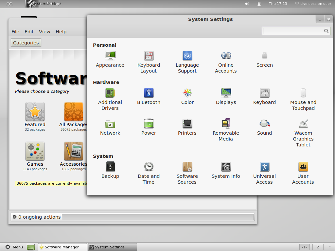Viewport: 335px width, 251px height.
Task: Open System Info
Action: (x=226, y=170)
